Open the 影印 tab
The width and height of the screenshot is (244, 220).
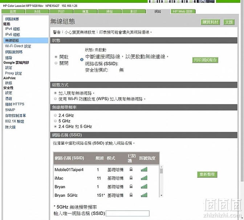(134, 11)
